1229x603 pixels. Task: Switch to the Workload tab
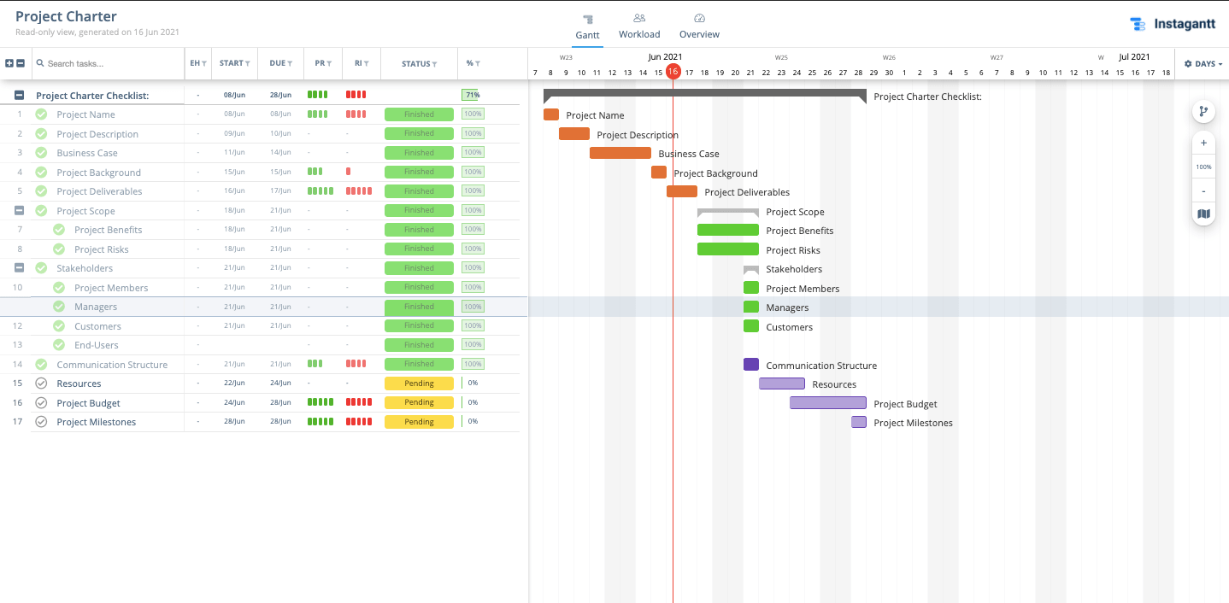[x=639, y=26]
